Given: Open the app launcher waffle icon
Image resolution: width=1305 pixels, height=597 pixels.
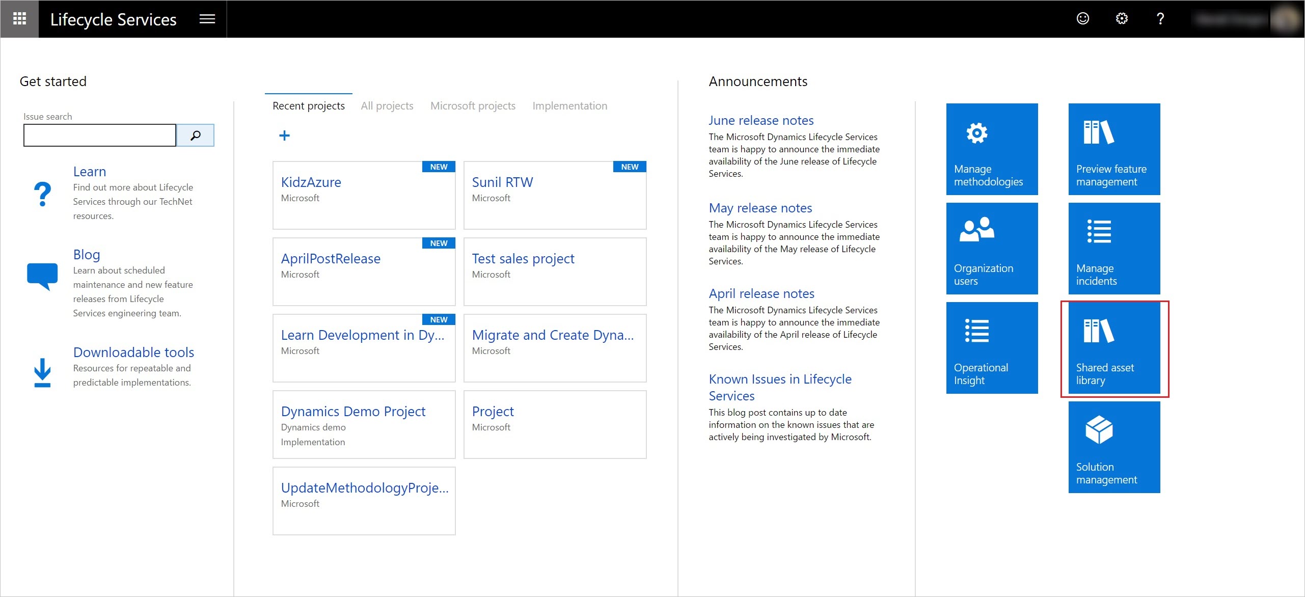Looking at the screenshot, I should point(19,19).
